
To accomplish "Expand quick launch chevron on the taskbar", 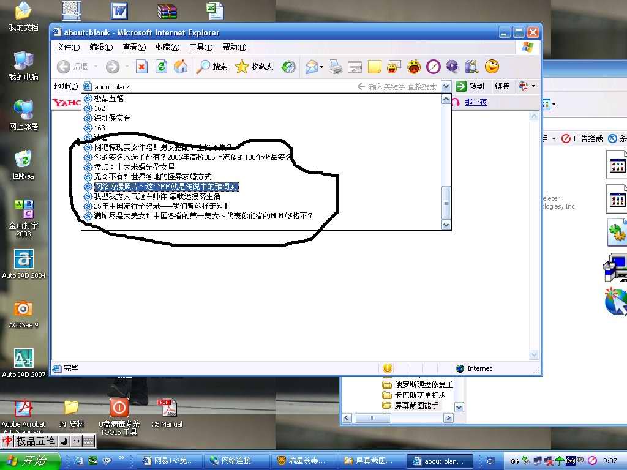I will pos(121,458).
